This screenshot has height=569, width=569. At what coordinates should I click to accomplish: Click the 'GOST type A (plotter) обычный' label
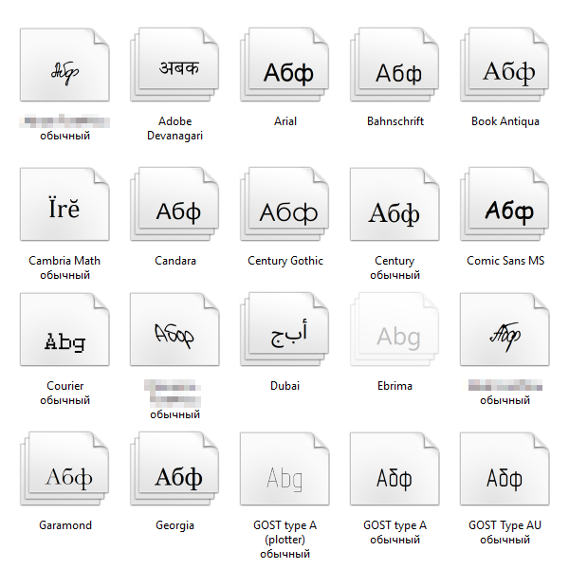point(284,540)
